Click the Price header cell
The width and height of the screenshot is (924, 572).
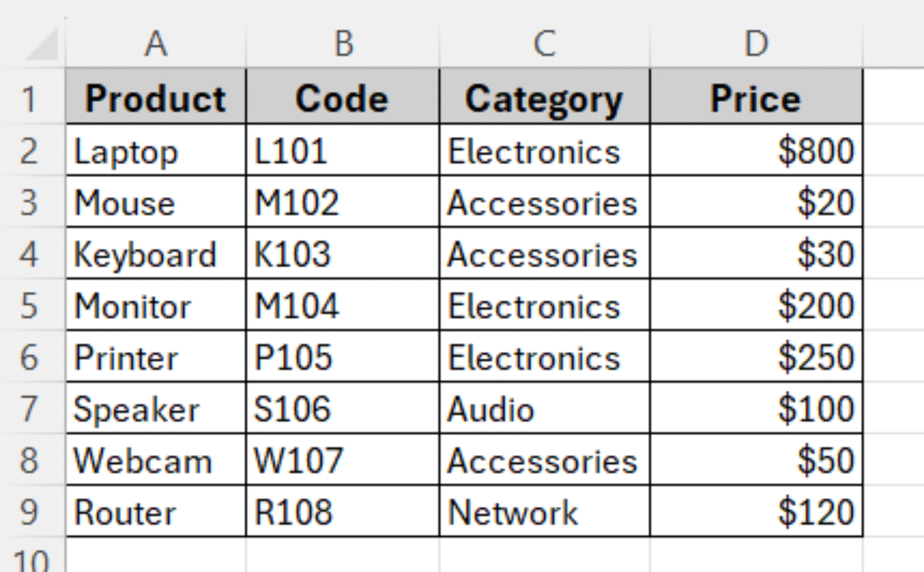pos(756,97)
